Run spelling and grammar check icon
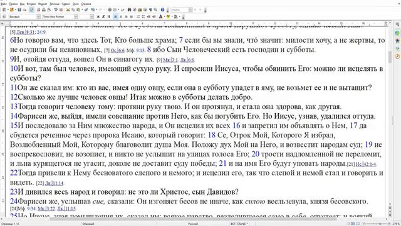 [56, 10]
